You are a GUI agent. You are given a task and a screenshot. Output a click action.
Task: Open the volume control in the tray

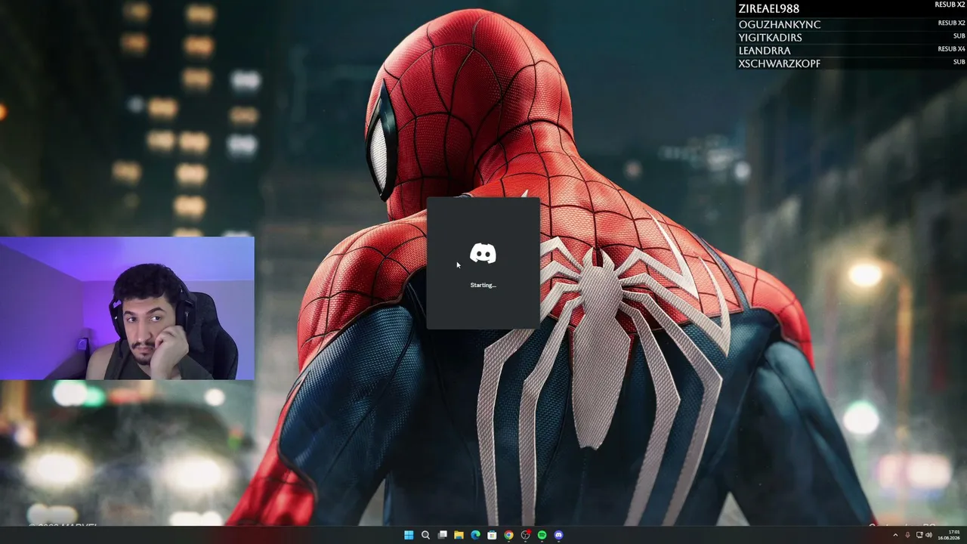pos(928,535)
